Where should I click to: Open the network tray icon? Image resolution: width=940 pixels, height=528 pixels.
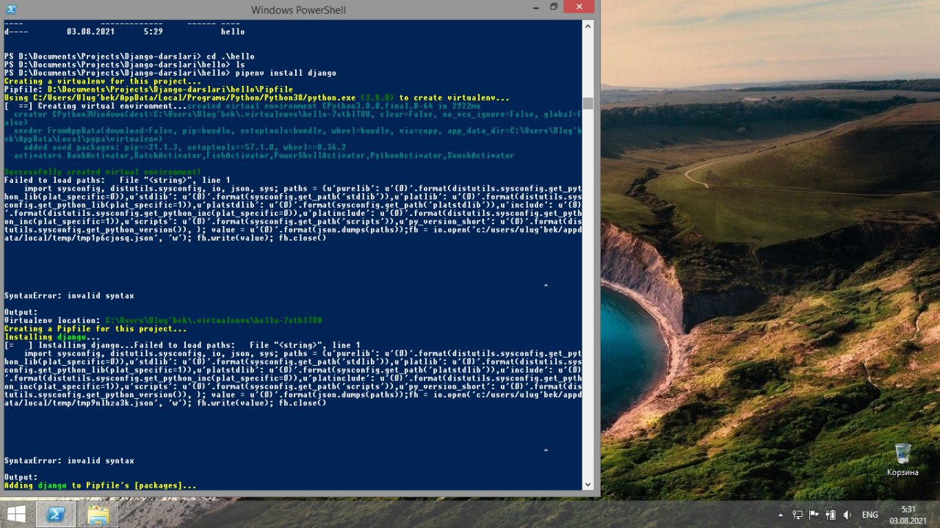[797, 515]
